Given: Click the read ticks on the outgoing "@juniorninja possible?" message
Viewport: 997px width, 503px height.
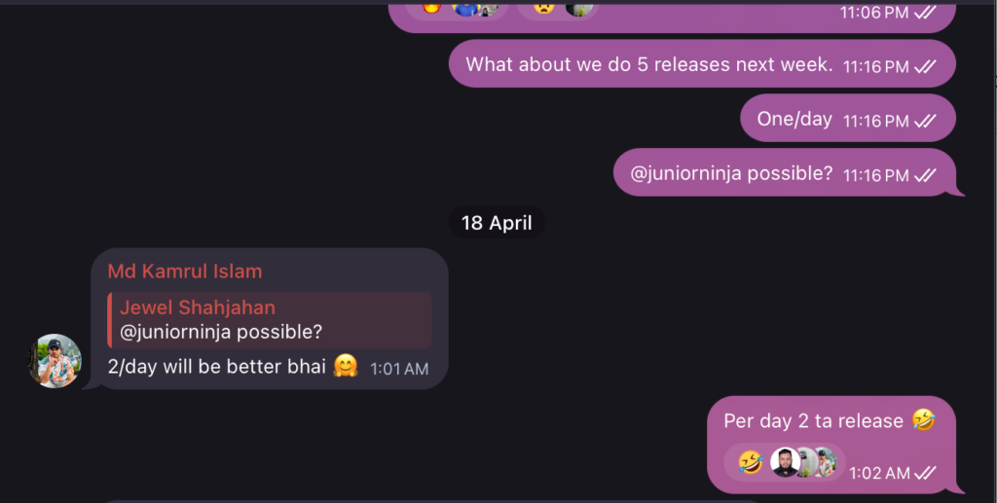Looking at the screenshot, I should pos(924,175).
